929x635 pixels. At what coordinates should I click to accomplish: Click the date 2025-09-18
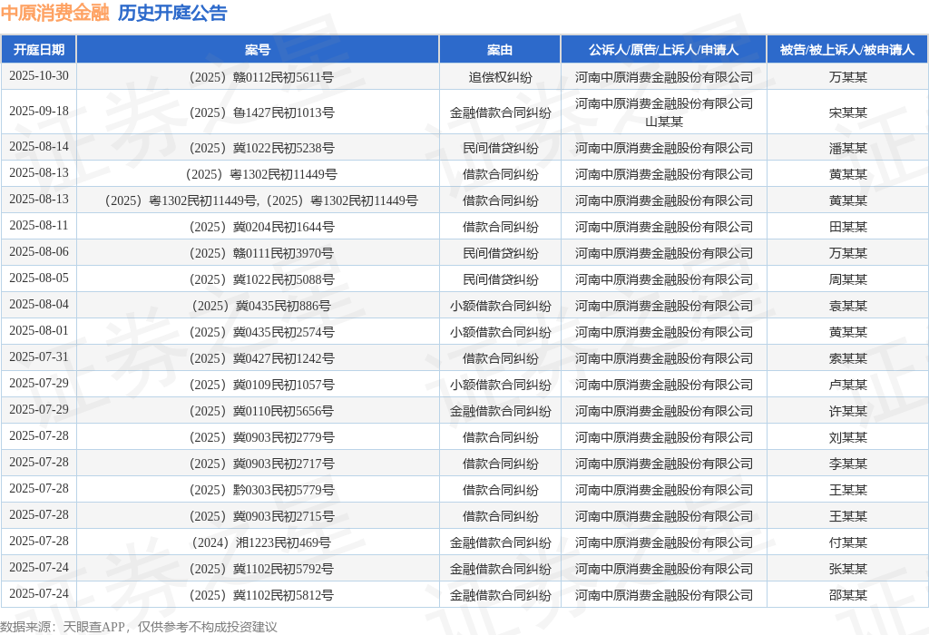pos(38,112)
